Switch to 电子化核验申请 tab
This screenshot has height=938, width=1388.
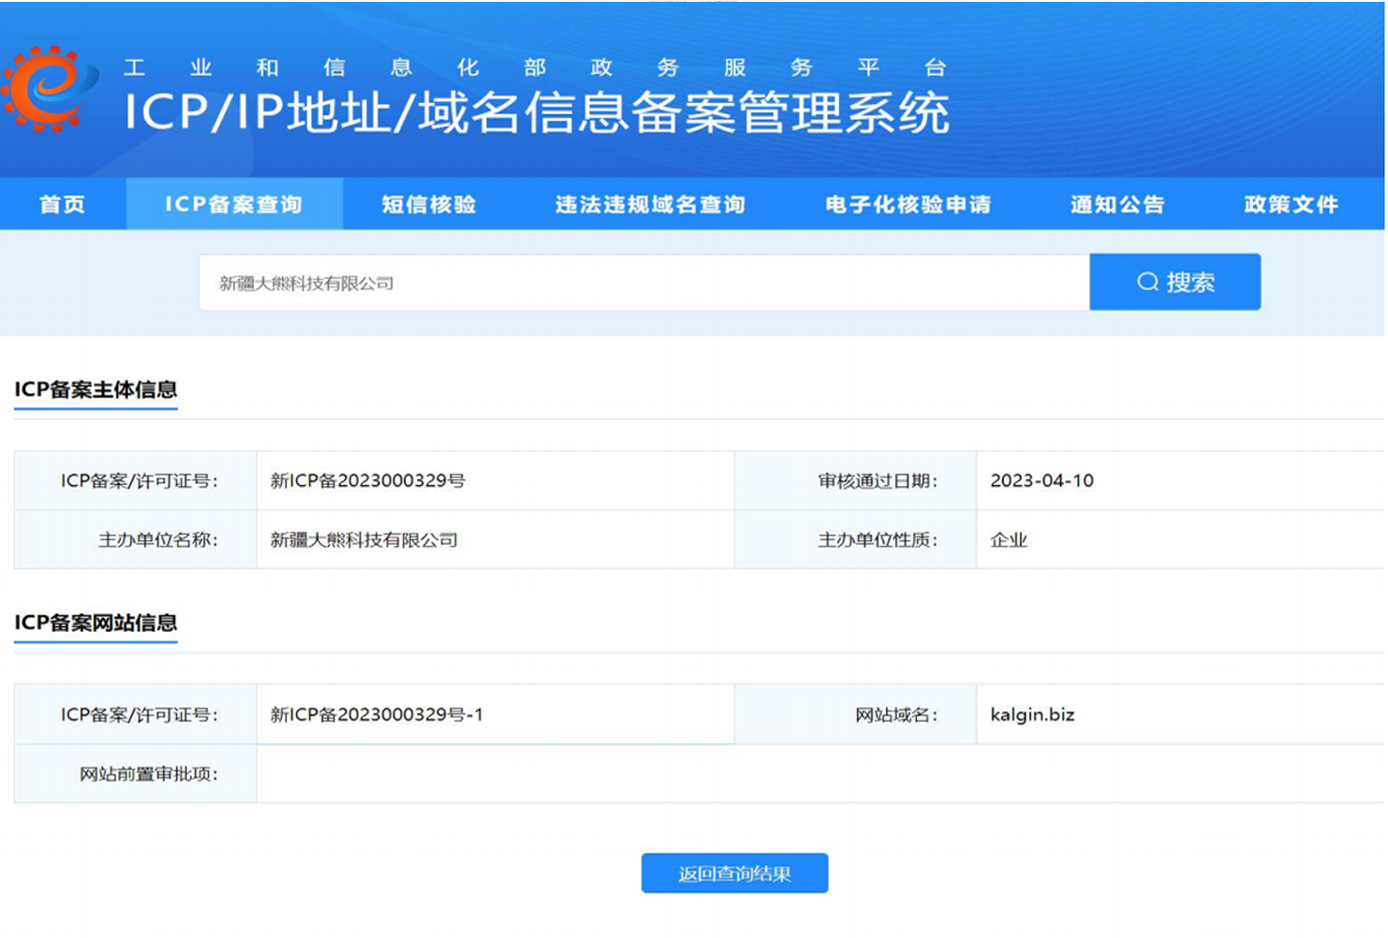click(908, 204)
